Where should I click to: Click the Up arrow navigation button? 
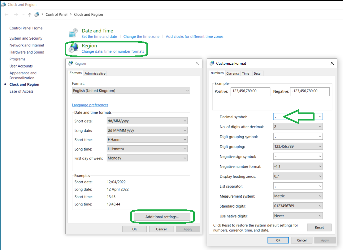[30, 15]
